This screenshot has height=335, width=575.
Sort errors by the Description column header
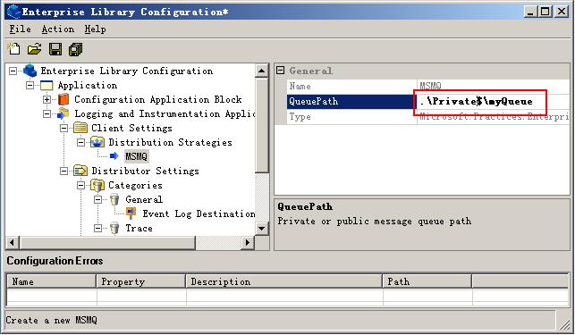point(284,281)
